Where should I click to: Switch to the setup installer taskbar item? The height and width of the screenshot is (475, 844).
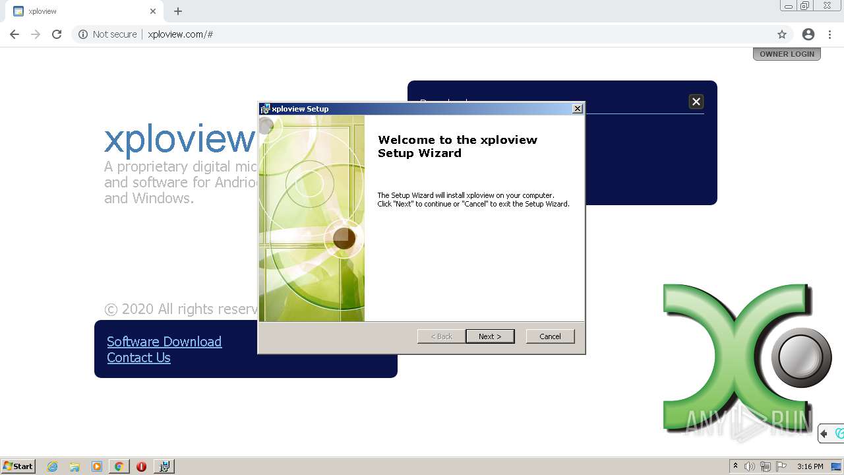coord(164,466)
